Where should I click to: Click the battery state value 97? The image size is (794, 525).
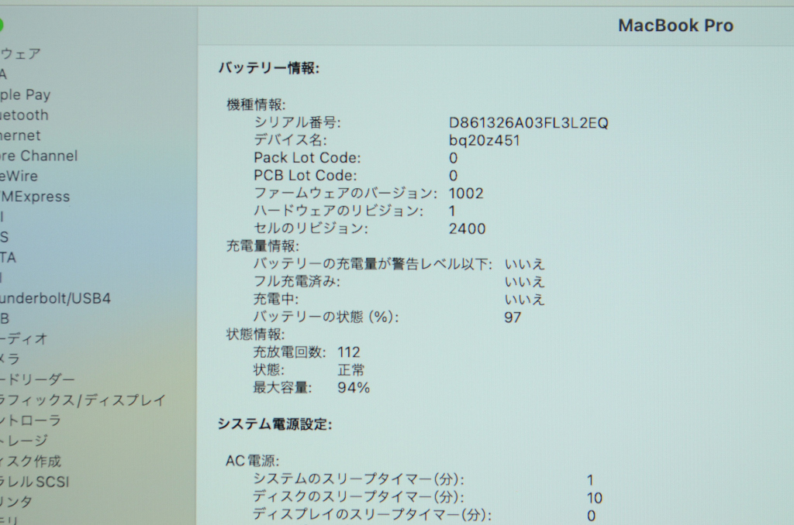click(513, 317)
